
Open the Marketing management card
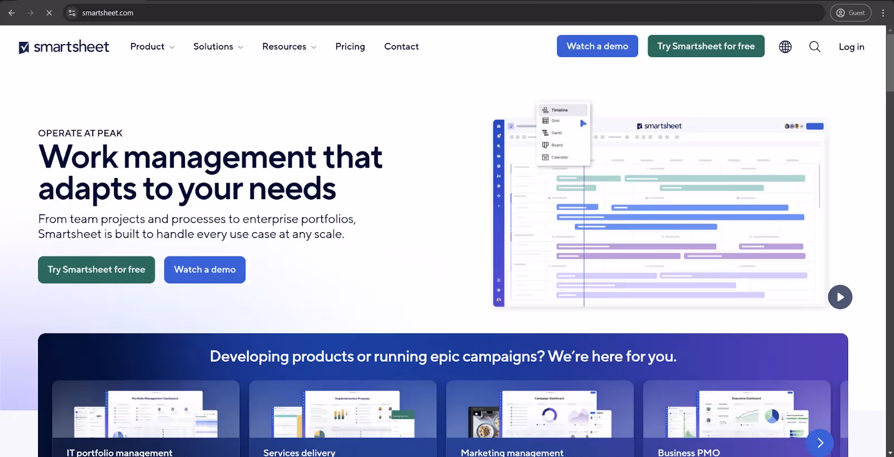point(540,418)
